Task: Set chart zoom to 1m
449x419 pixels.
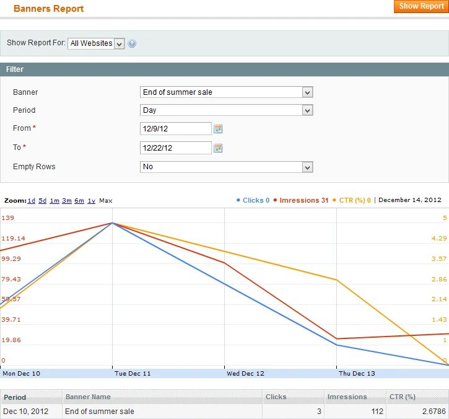Action: pyautogui.click(x=54, y=201)
